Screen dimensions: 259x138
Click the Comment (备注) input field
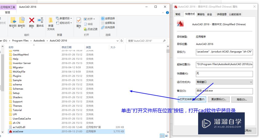pos(224,91)
